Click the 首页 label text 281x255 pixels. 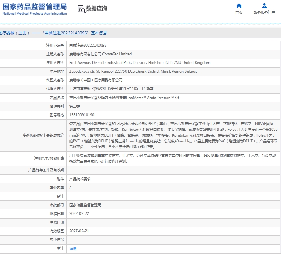(239, 12)
